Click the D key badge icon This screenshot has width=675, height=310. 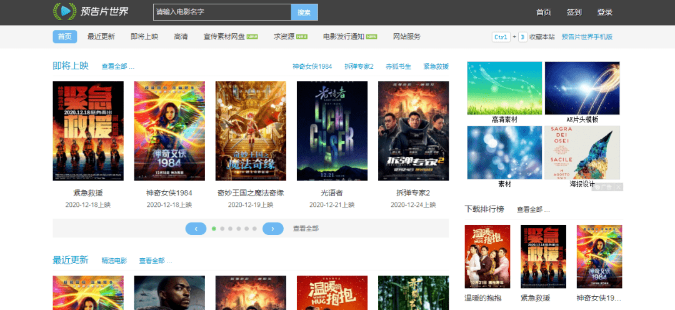(522, 37)
